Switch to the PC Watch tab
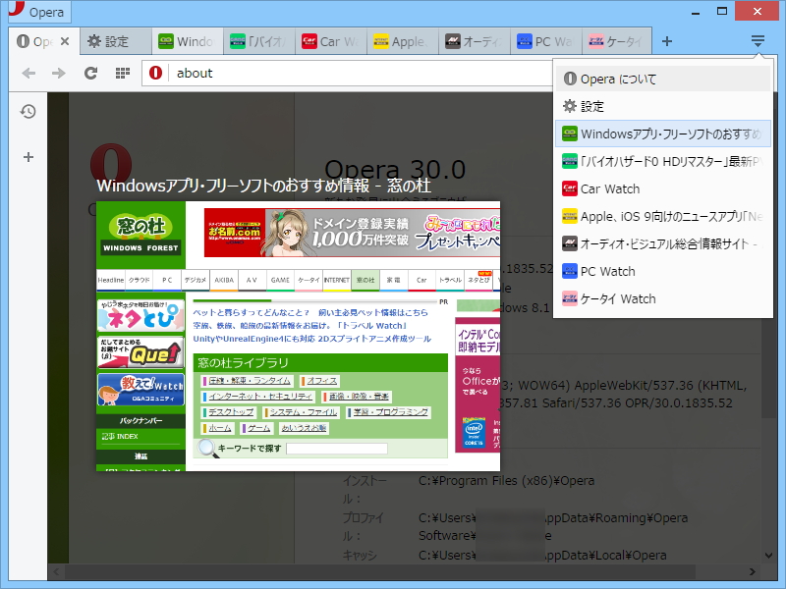Screen dimensions: 786x589 click(546, 41)
